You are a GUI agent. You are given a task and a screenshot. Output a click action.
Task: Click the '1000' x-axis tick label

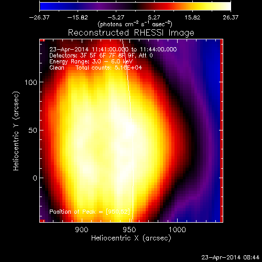coord(177,230)
